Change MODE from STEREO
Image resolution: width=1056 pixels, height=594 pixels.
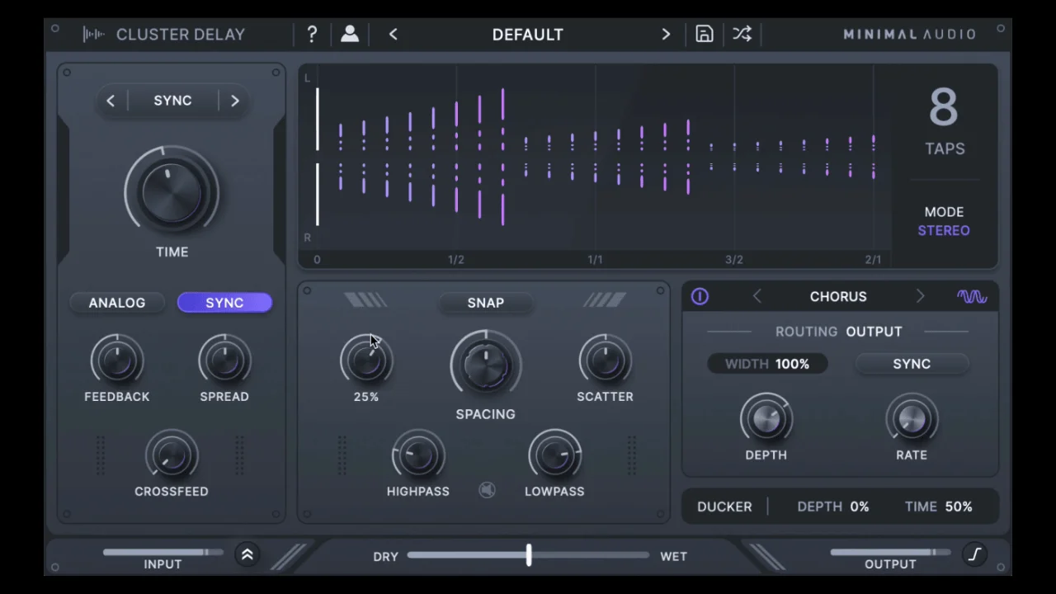[x=944, y=230]
